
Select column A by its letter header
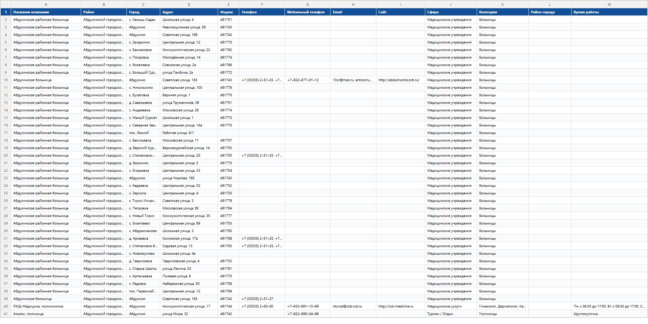click(x=46, y=4)
